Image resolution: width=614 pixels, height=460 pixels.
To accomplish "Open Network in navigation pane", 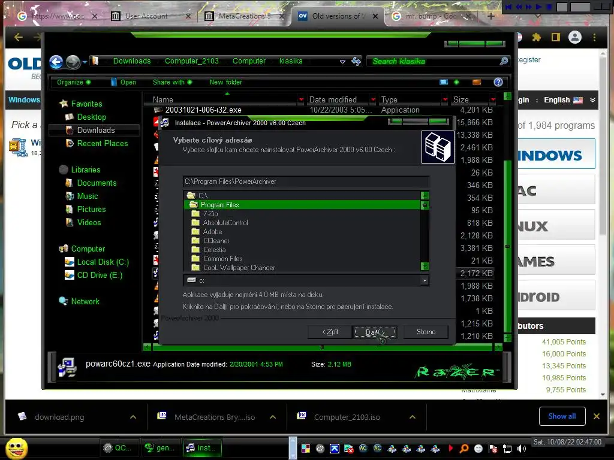I will pos(85,302).
